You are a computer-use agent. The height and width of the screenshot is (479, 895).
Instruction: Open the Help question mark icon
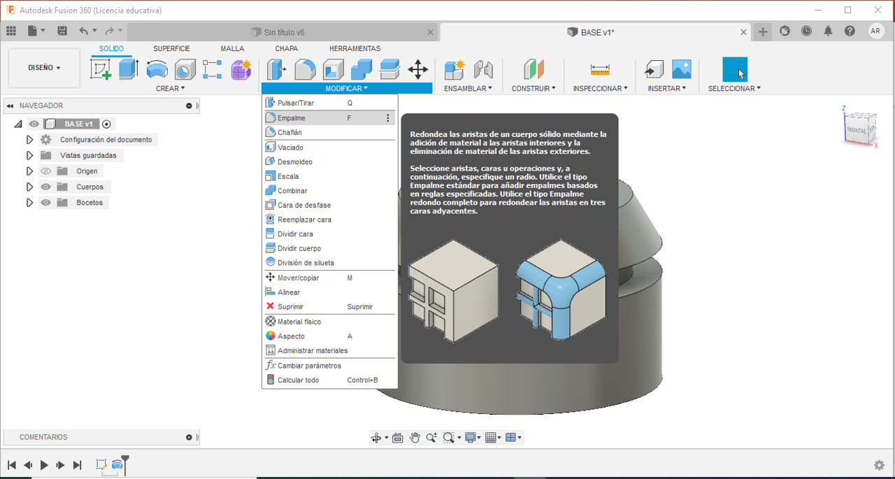[x=850, y=31]
